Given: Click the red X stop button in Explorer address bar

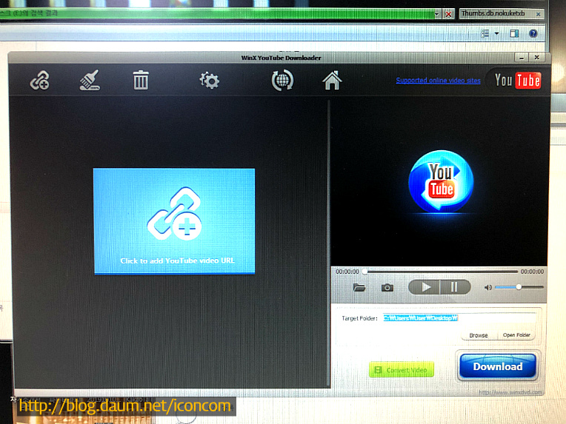Looking at the screenshot, I should (448, 14).
